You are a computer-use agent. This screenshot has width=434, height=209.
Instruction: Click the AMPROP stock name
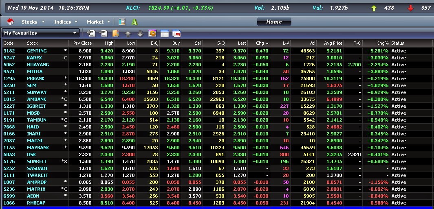coord(37,182)
